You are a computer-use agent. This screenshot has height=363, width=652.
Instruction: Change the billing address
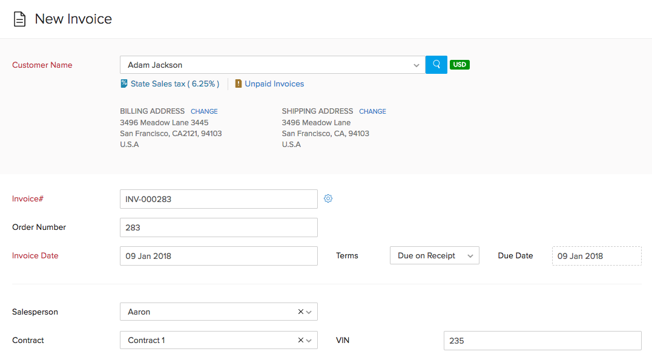click(x=204, y=111)
